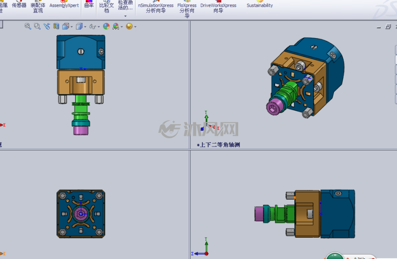Click the *上下二等角轴测 view label
397x259 pixels.
(218, 145)
